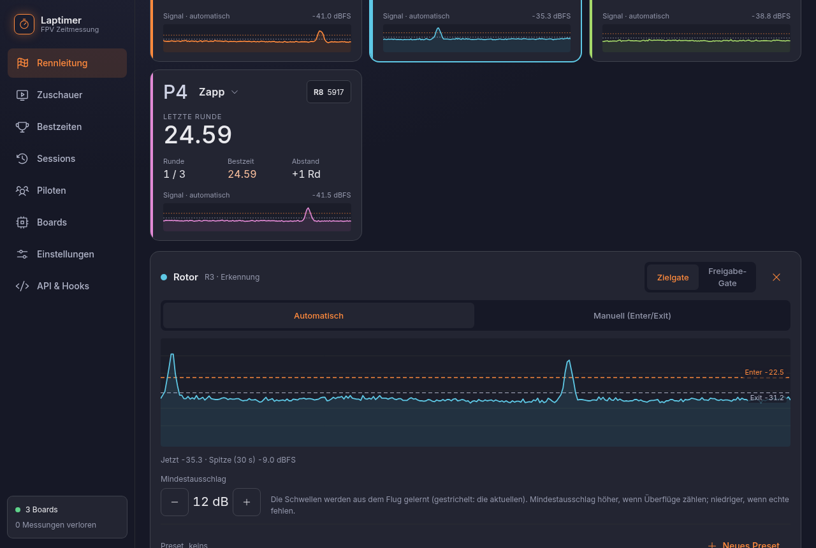This screenshot has height=548, width=816.
Task: Click the signal graph showing -41.0 dBFS
Action: point(257,38)
